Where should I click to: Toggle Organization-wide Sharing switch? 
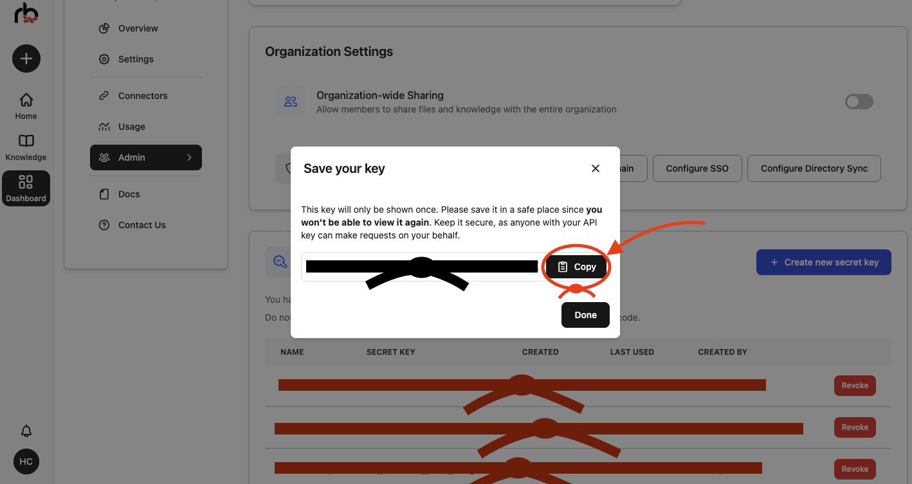[x=859, y=102]
